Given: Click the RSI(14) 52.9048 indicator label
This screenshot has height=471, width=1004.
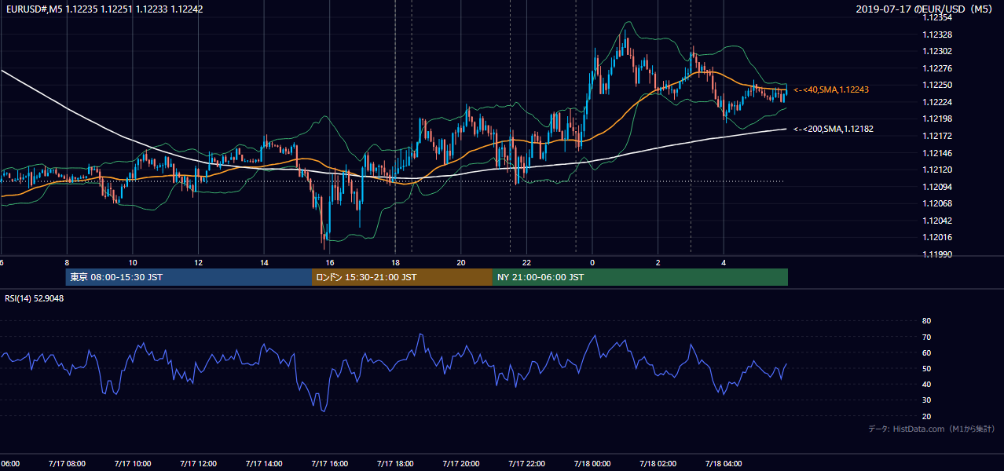Looking at the screenshot, I should click(x=35, y=298).
